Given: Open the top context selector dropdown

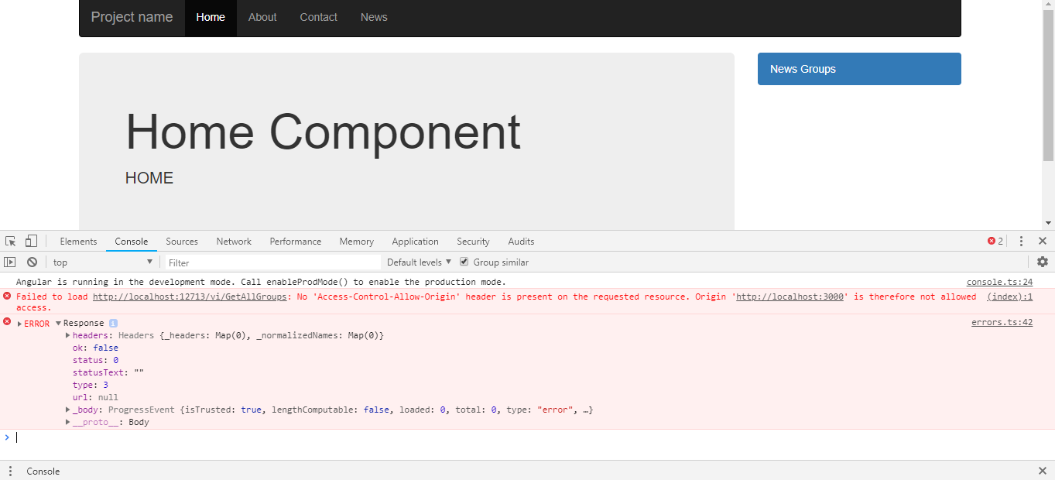Looking at the screenshot, I should (102, 262).
